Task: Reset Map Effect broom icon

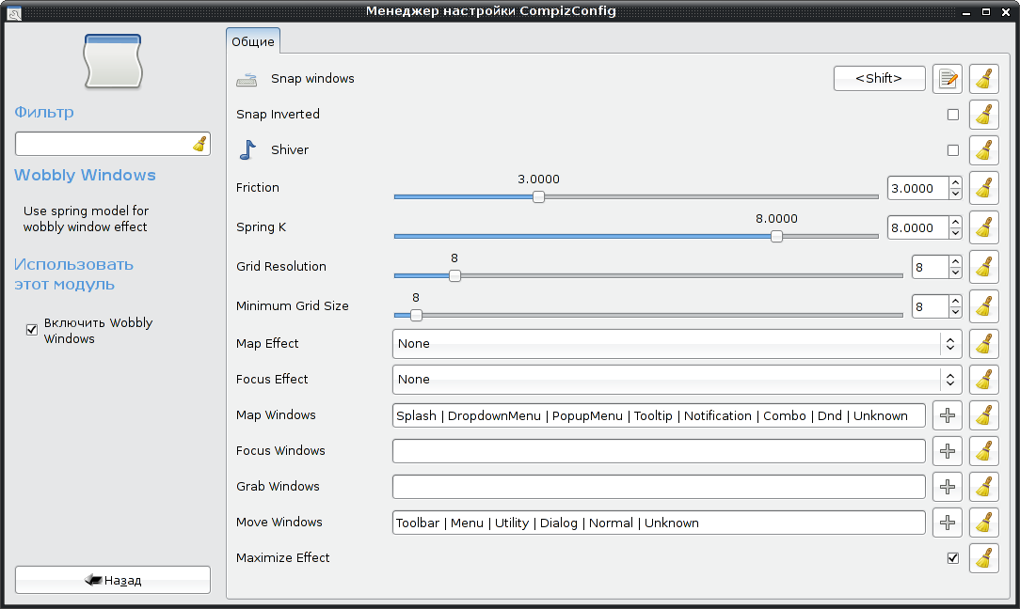Action: (x=983, y=344)
